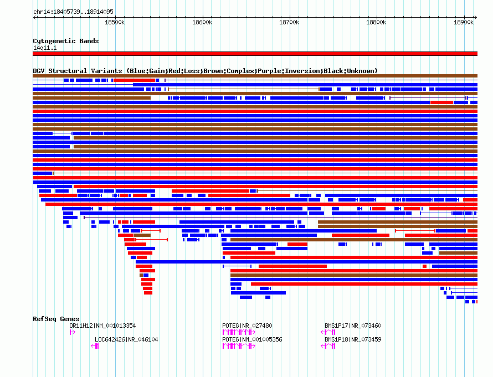This screenshot has height=377, width=493.
Task: Click the 14q11.1 band label
Action: (x=45, y=48)
